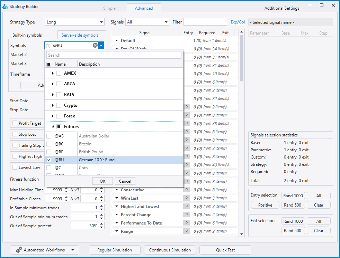Click the P icon beside WinsLast
This screenshot has width=340, height=258.
point(187,198)
